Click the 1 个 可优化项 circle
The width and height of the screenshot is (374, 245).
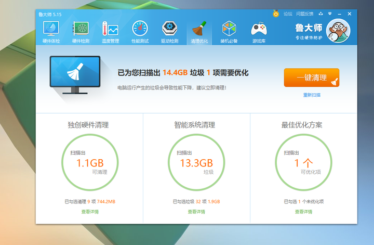point(303,162)
